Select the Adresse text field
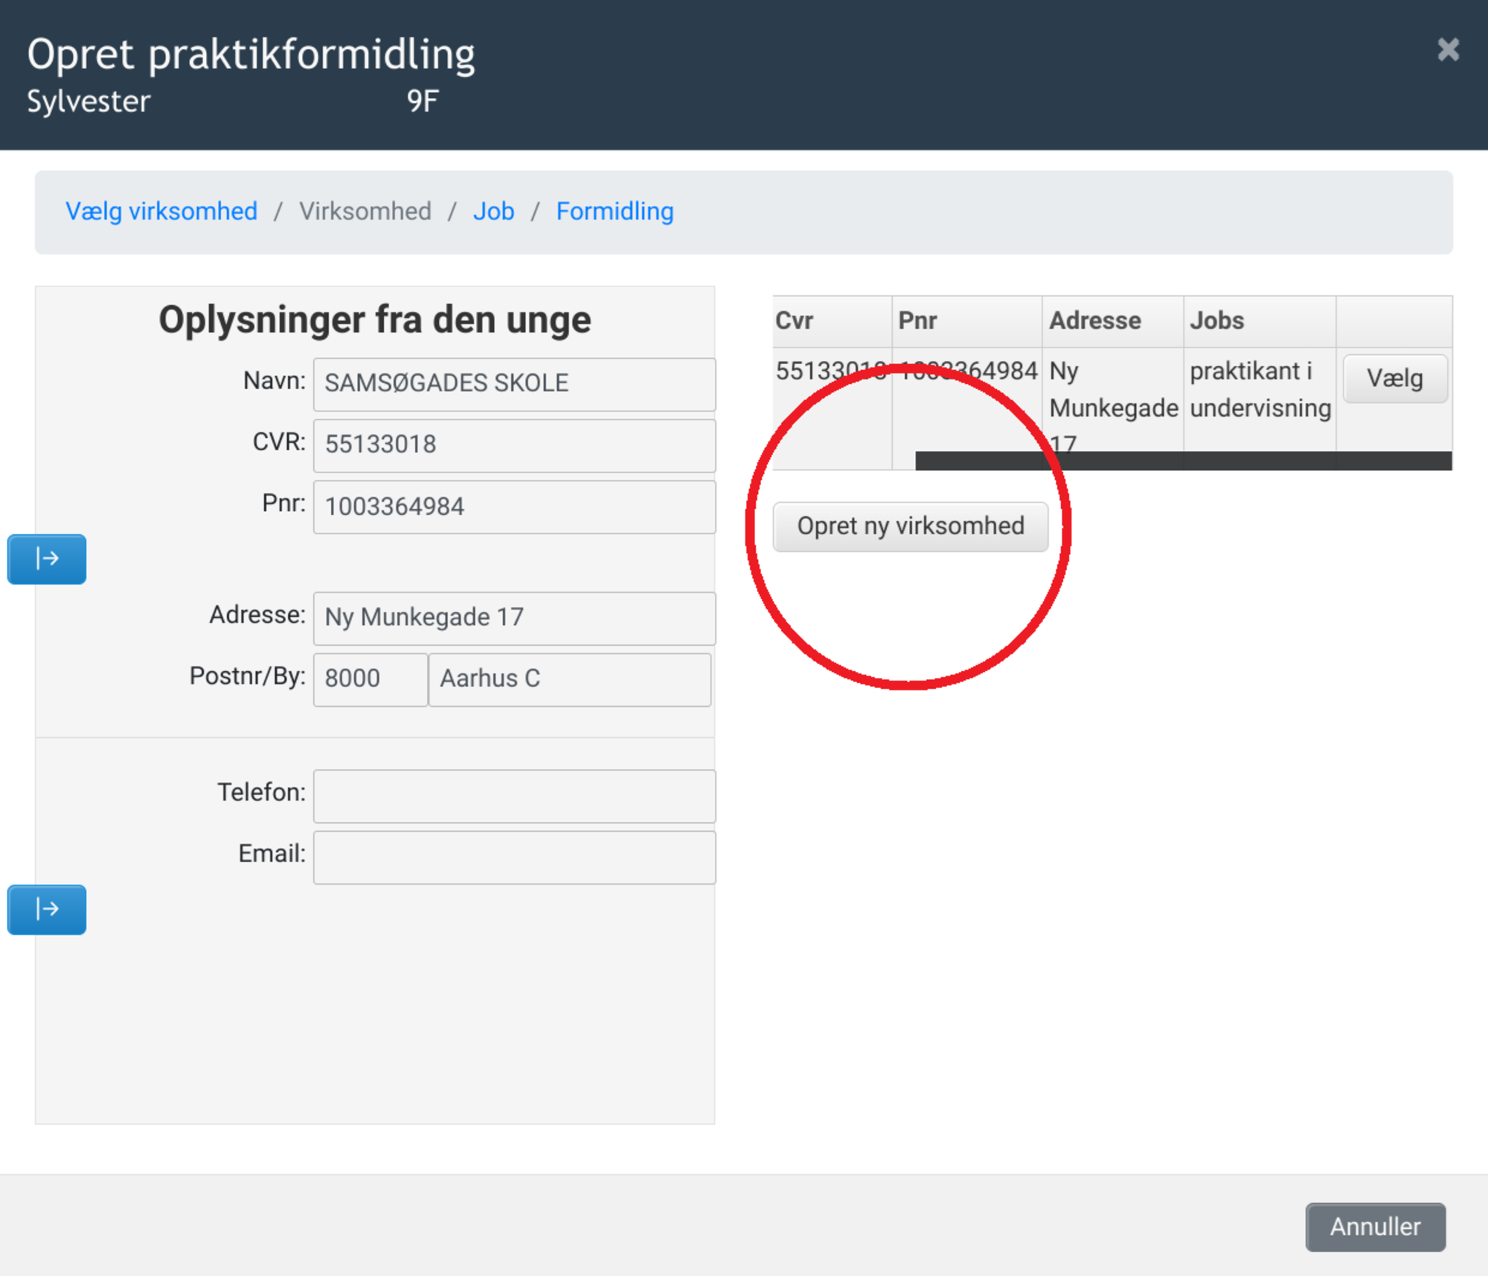1488x1276 pixels. (x=513, y=618)
